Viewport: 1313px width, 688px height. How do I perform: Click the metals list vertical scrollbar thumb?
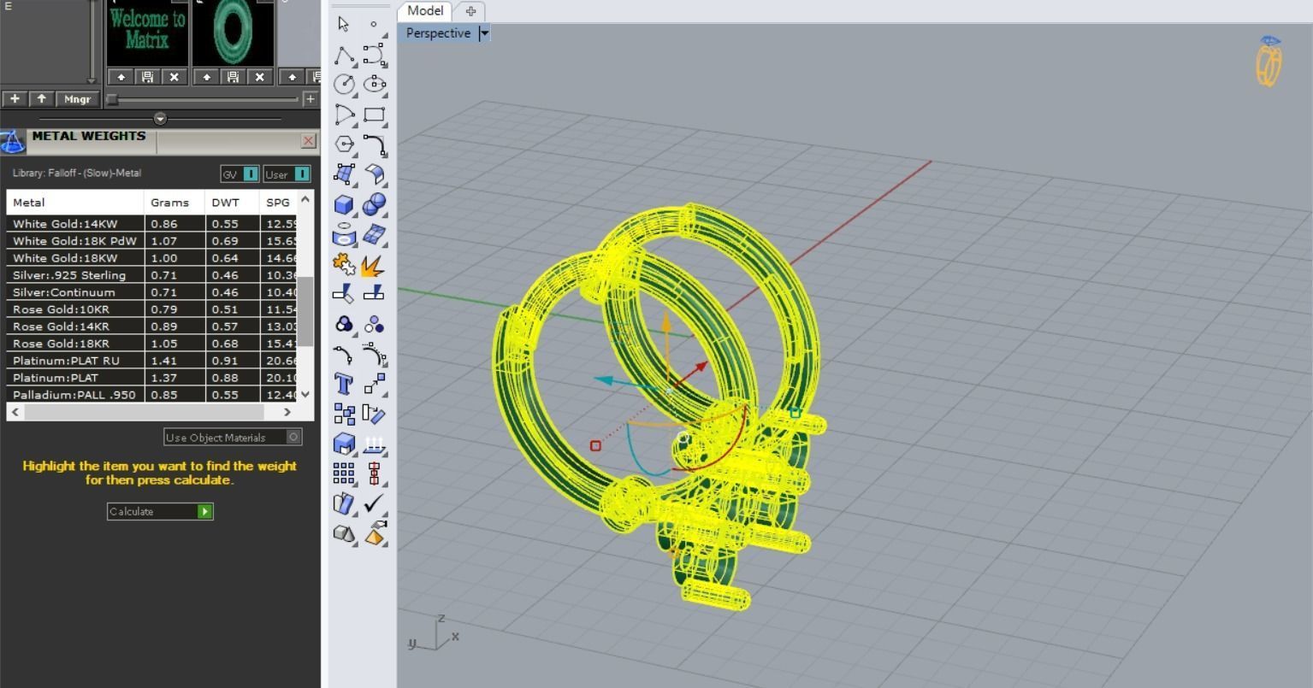305,312
